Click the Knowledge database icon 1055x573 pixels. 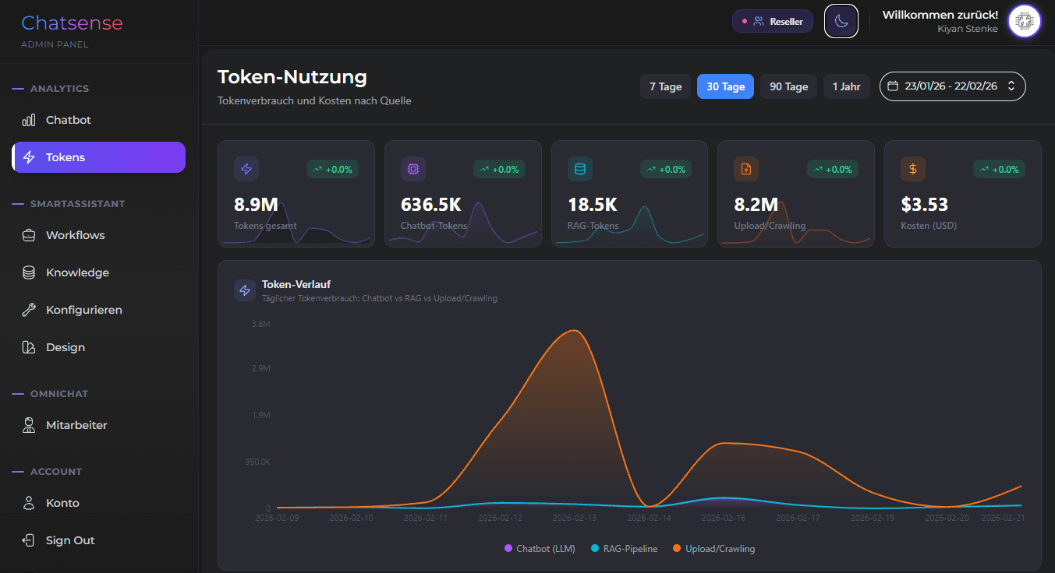[x=28, y=272]
